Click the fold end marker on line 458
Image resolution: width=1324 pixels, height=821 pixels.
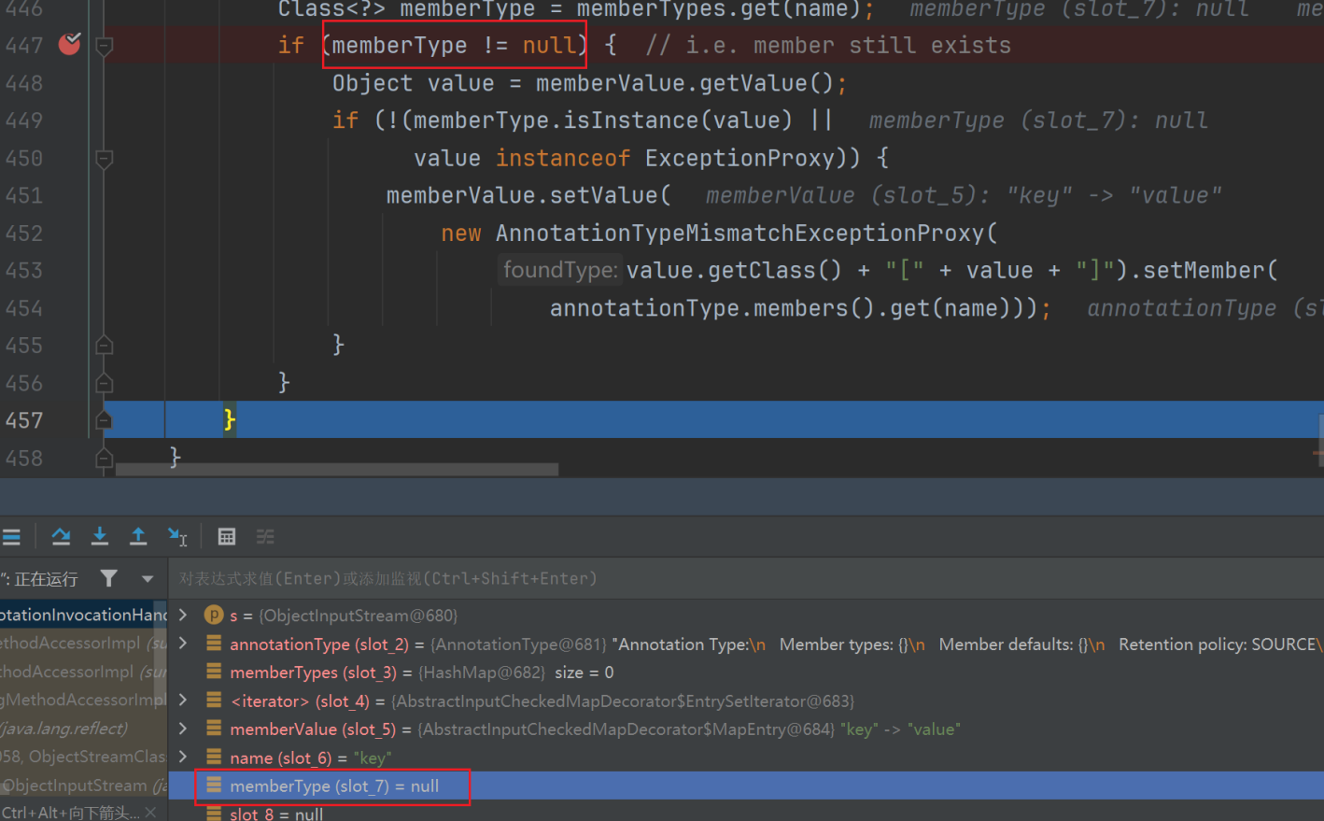pos(105,458)
